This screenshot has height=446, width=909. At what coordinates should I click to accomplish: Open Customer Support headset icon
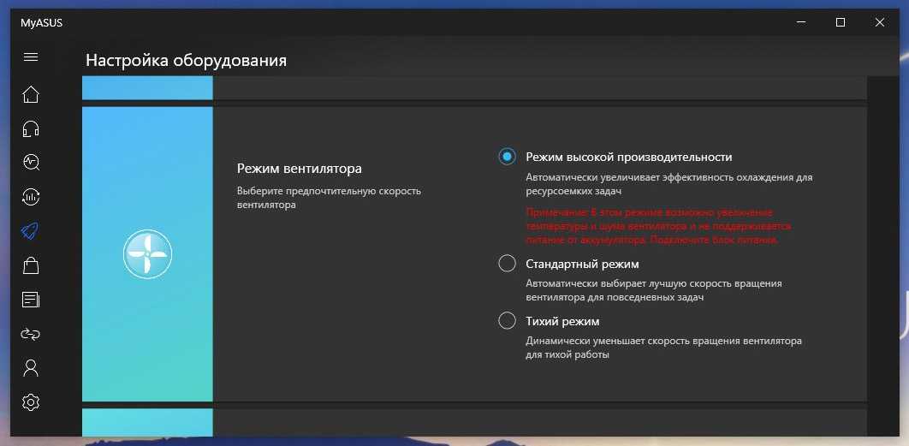tap(31, 128)
